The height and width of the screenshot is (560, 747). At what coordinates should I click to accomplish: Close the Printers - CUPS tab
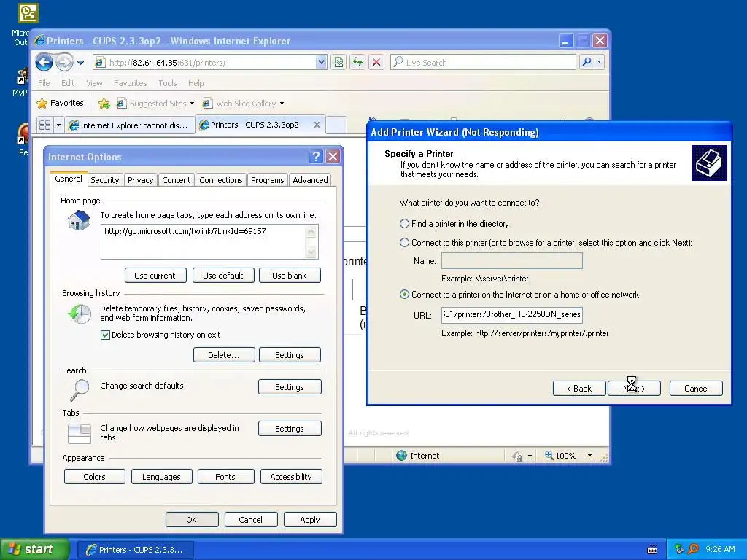pyautogui.click(x=317, y=125)
